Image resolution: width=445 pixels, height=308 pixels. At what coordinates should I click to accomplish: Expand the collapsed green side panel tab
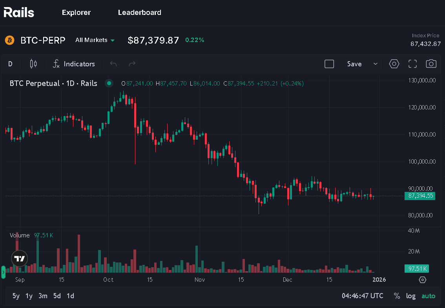(x=3, y=272)
